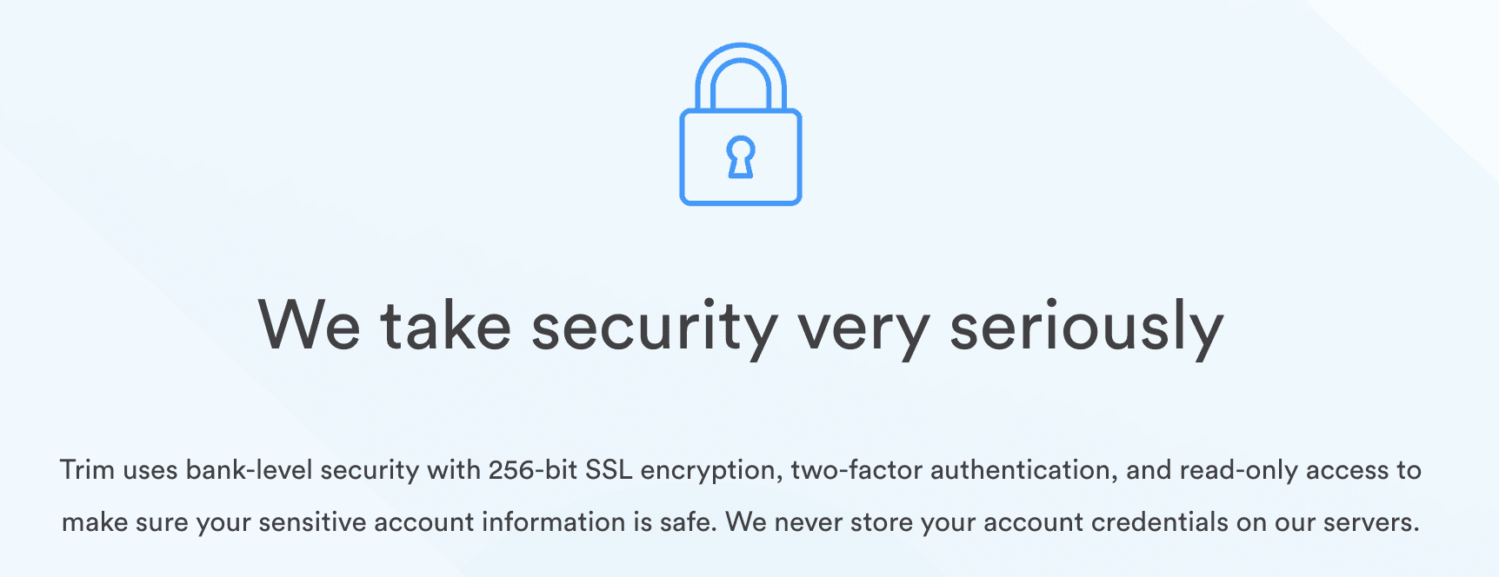Click the "make sure" text in the paragraph
Image resolution: width=1499 pixels, height=577 pixels.
[x=125, y=522]
